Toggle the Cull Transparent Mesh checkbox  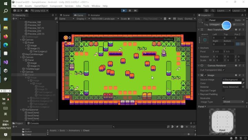point(224,70)
